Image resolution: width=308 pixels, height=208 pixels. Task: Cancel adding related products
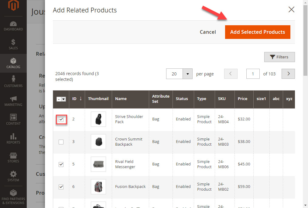pyautogui.click(x=208, y=32)
